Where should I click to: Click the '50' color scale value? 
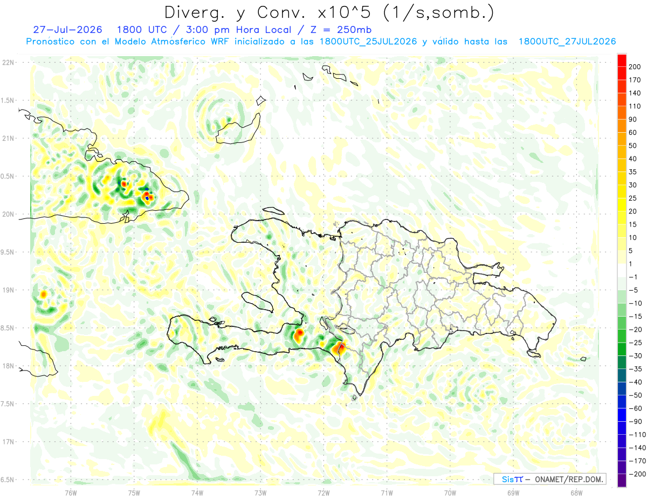(x=634, y=146)
